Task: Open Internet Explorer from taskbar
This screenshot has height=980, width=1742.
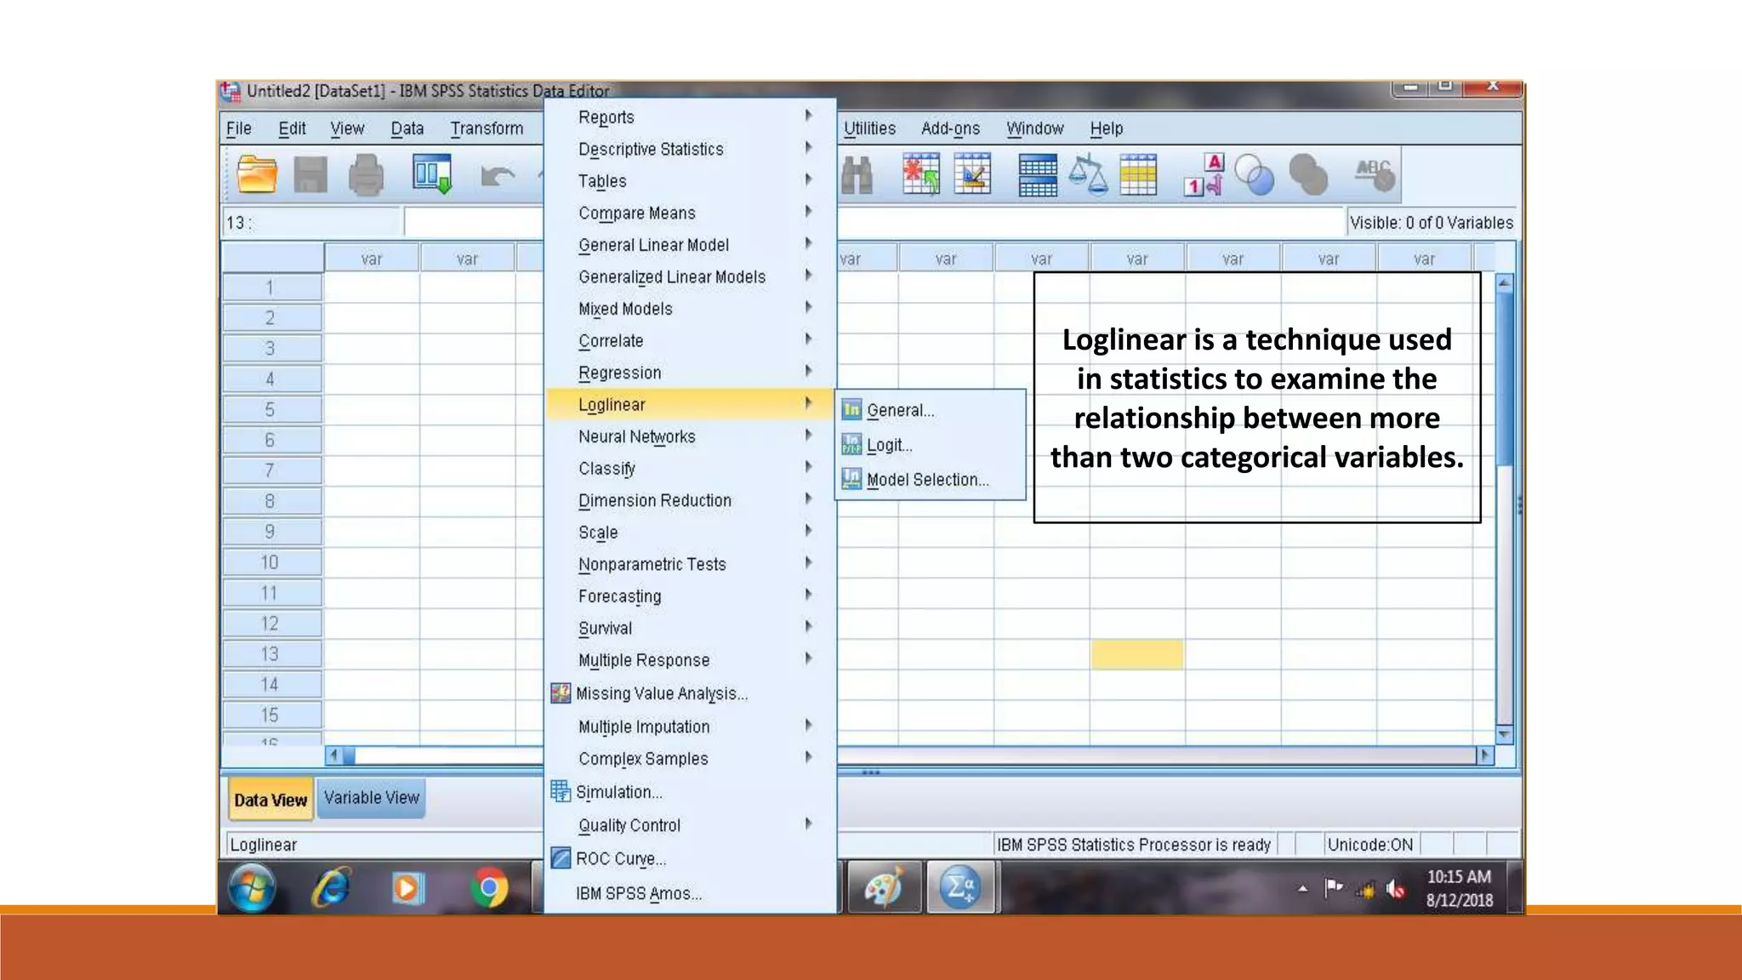Action: (x=330, y=888)
